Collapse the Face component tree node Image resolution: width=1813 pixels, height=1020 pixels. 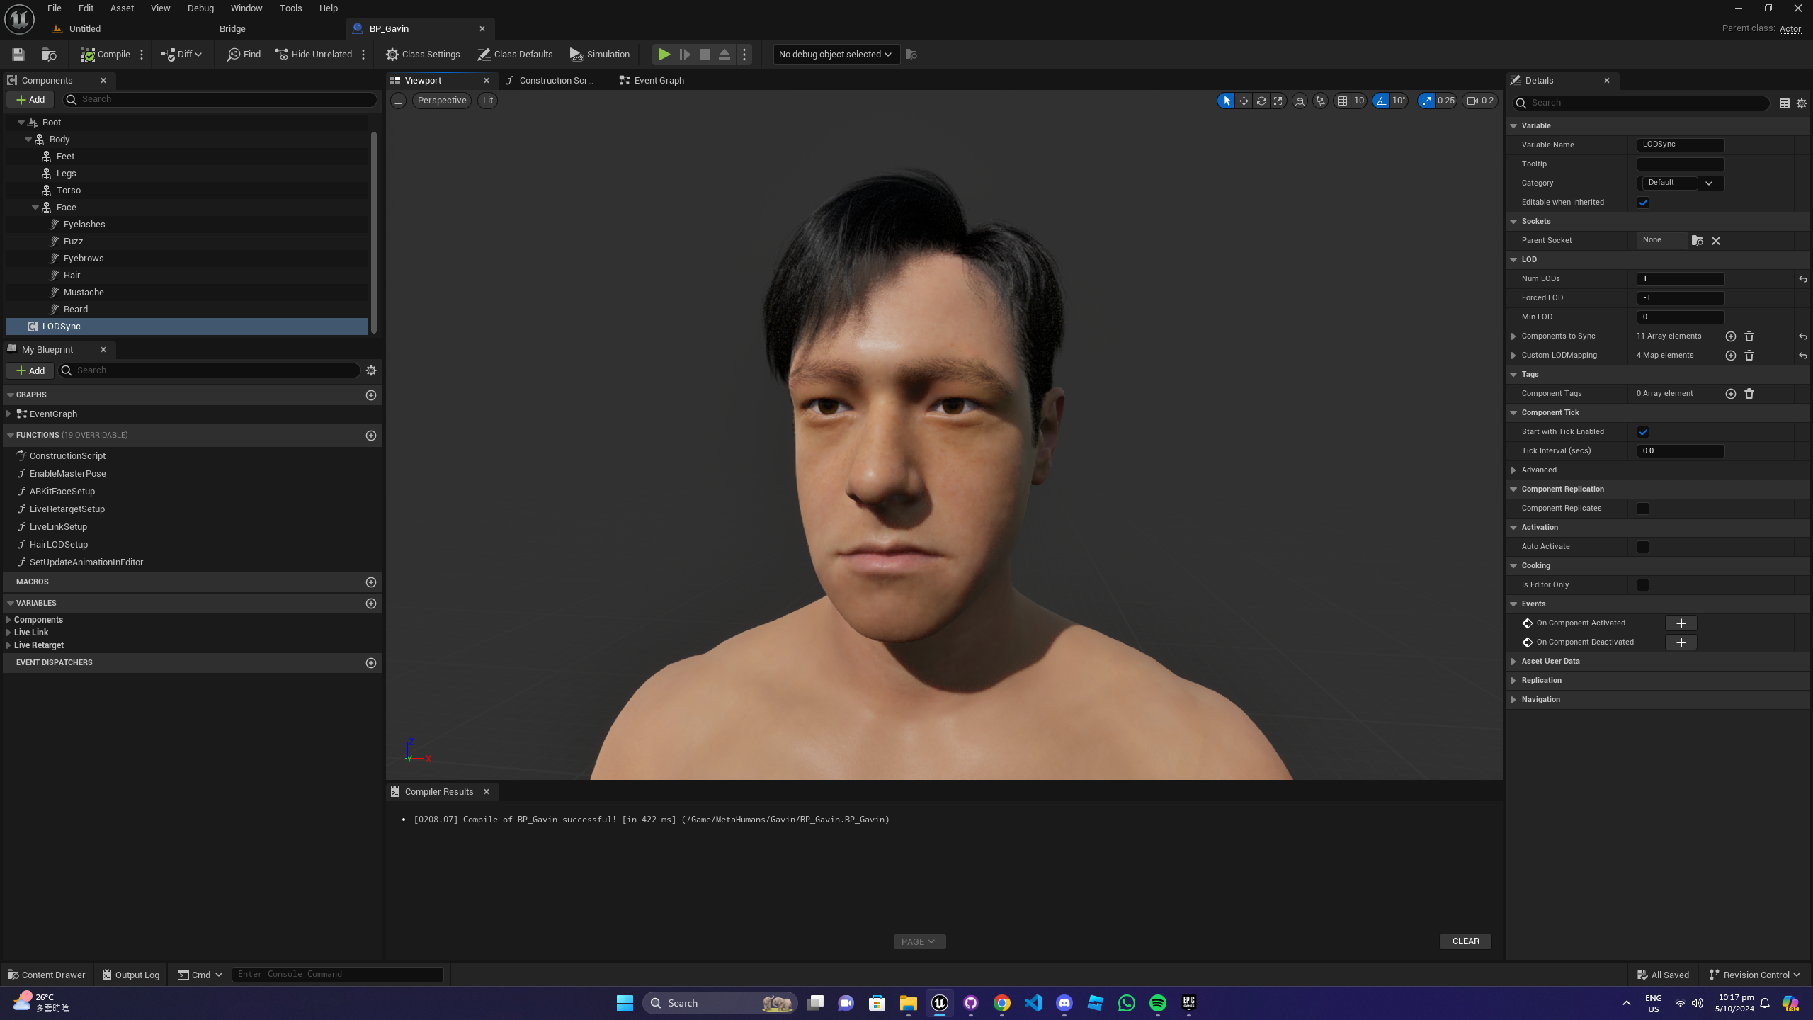coord(35,208)
